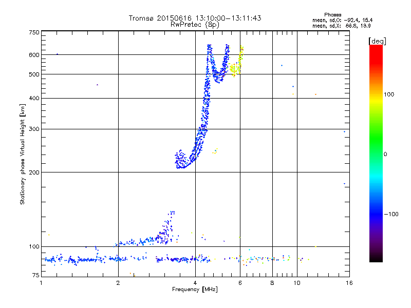
Task: Click the x-axis tick label '8'
Action: (272, 283)
